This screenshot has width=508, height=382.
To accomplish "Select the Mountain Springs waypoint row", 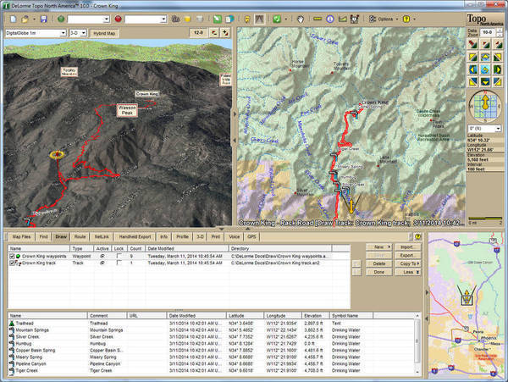I will 211,330.
